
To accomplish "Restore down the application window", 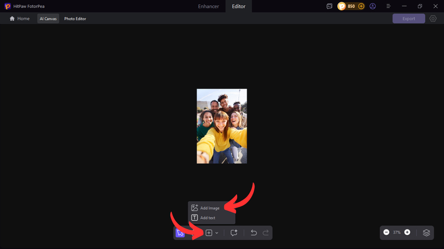I will (x=420, y=6).
